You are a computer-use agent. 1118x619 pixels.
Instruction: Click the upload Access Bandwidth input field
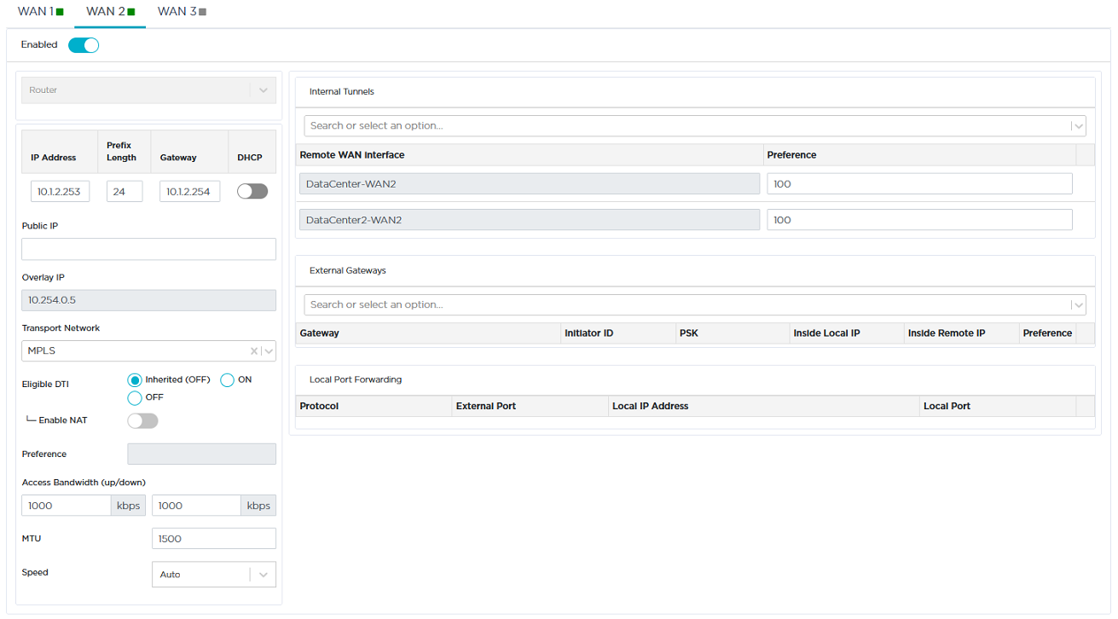pyautogui.click(x=67, y=506)
